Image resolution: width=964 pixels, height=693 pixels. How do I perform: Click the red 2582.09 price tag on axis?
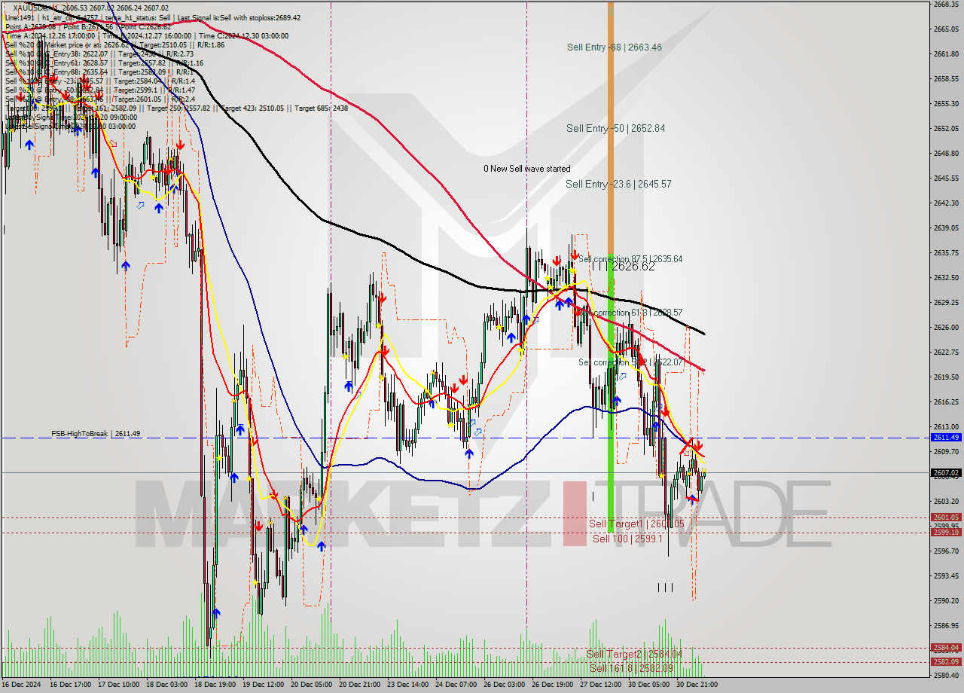tap(946, 661)
